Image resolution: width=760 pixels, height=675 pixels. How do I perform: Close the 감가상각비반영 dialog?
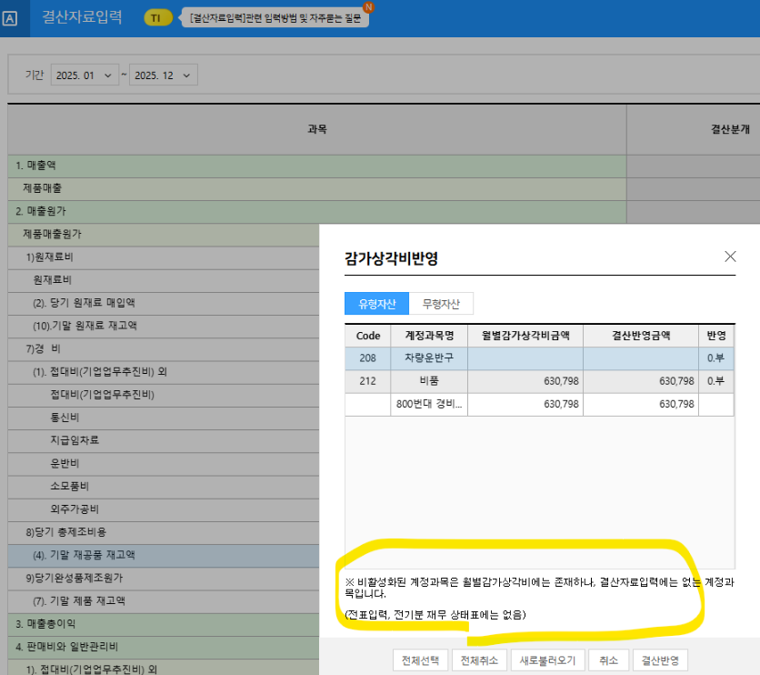tap(730, 257)
